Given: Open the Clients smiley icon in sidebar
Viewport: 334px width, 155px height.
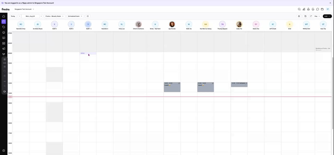Looking at the screenshot, I should tap(4, 33).
